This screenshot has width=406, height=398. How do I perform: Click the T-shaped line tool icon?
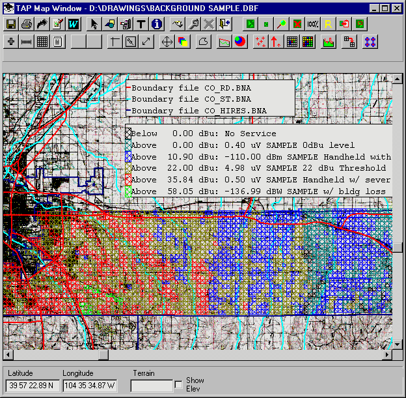115,42
